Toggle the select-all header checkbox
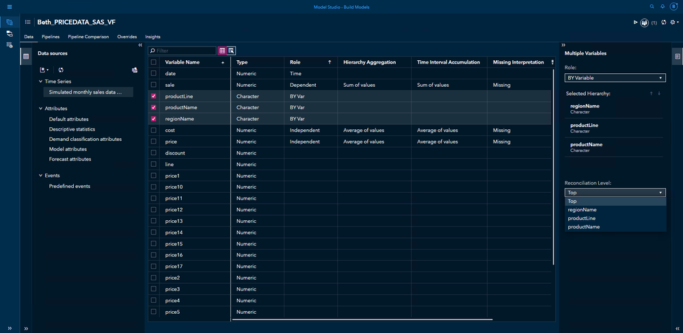The width and height of the screenshot is (683, 333). (x=153, y=62)
